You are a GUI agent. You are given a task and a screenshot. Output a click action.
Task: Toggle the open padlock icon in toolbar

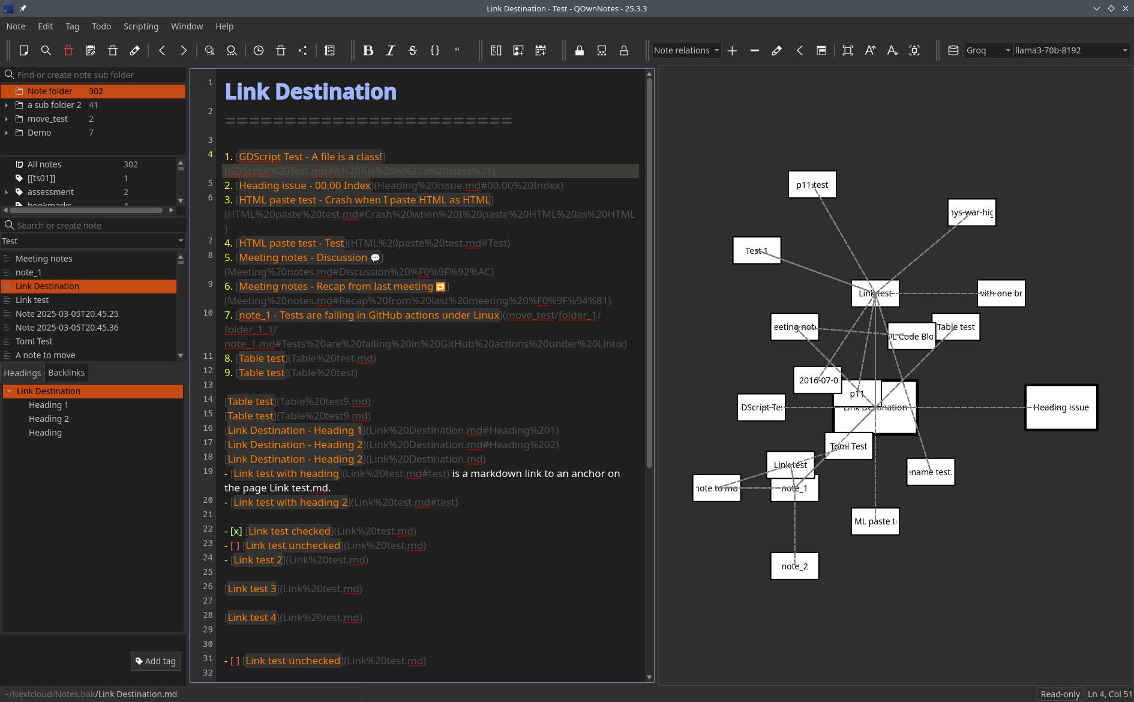point(624,51)
